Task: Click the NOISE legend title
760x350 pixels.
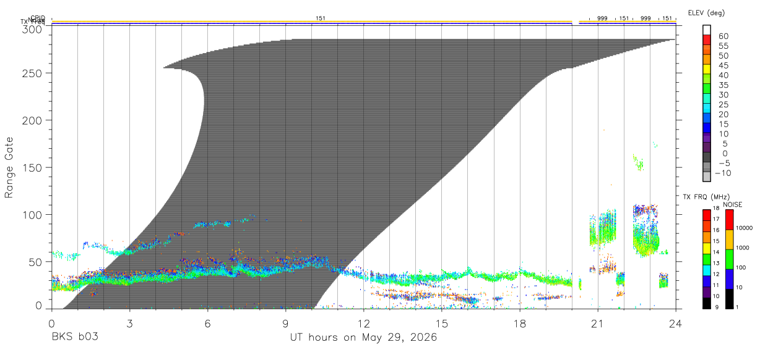Action: pos(733,204)
